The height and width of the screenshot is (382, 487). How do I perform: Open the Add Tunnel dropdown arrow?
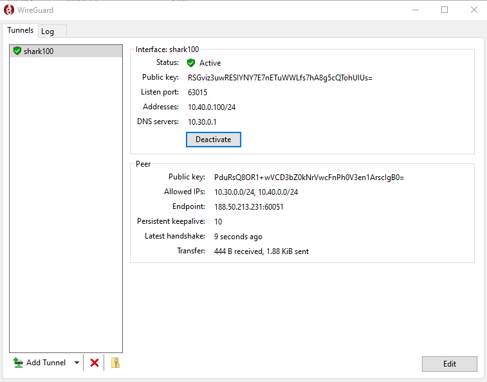pos(77,363)
